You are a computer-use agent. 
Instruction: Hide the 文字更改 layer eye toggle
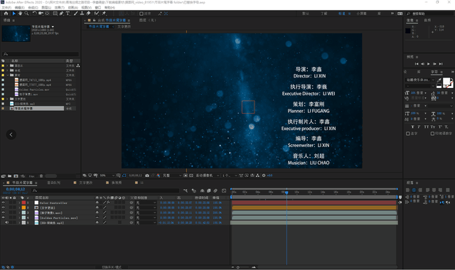(x=3, y=207)
